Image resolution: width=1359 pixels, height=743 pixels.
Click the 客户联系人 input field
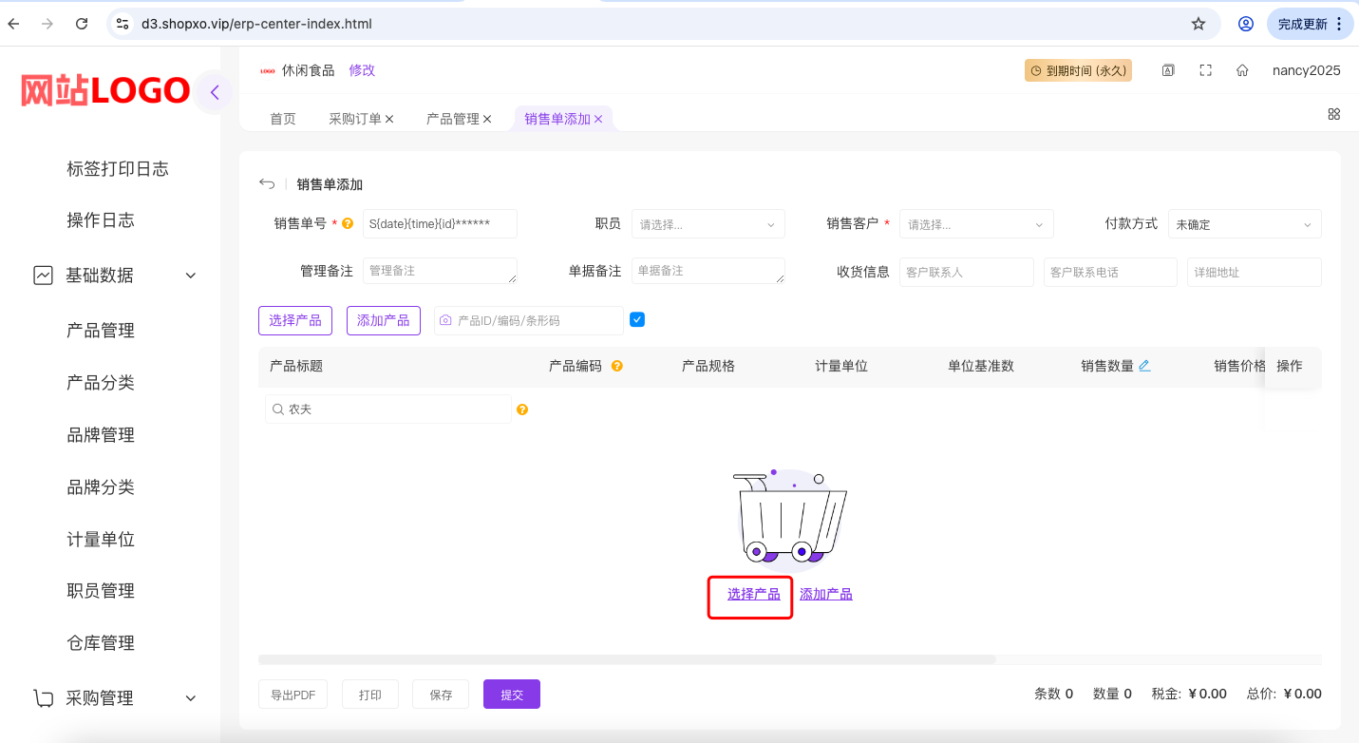click(x=967, y=272)
